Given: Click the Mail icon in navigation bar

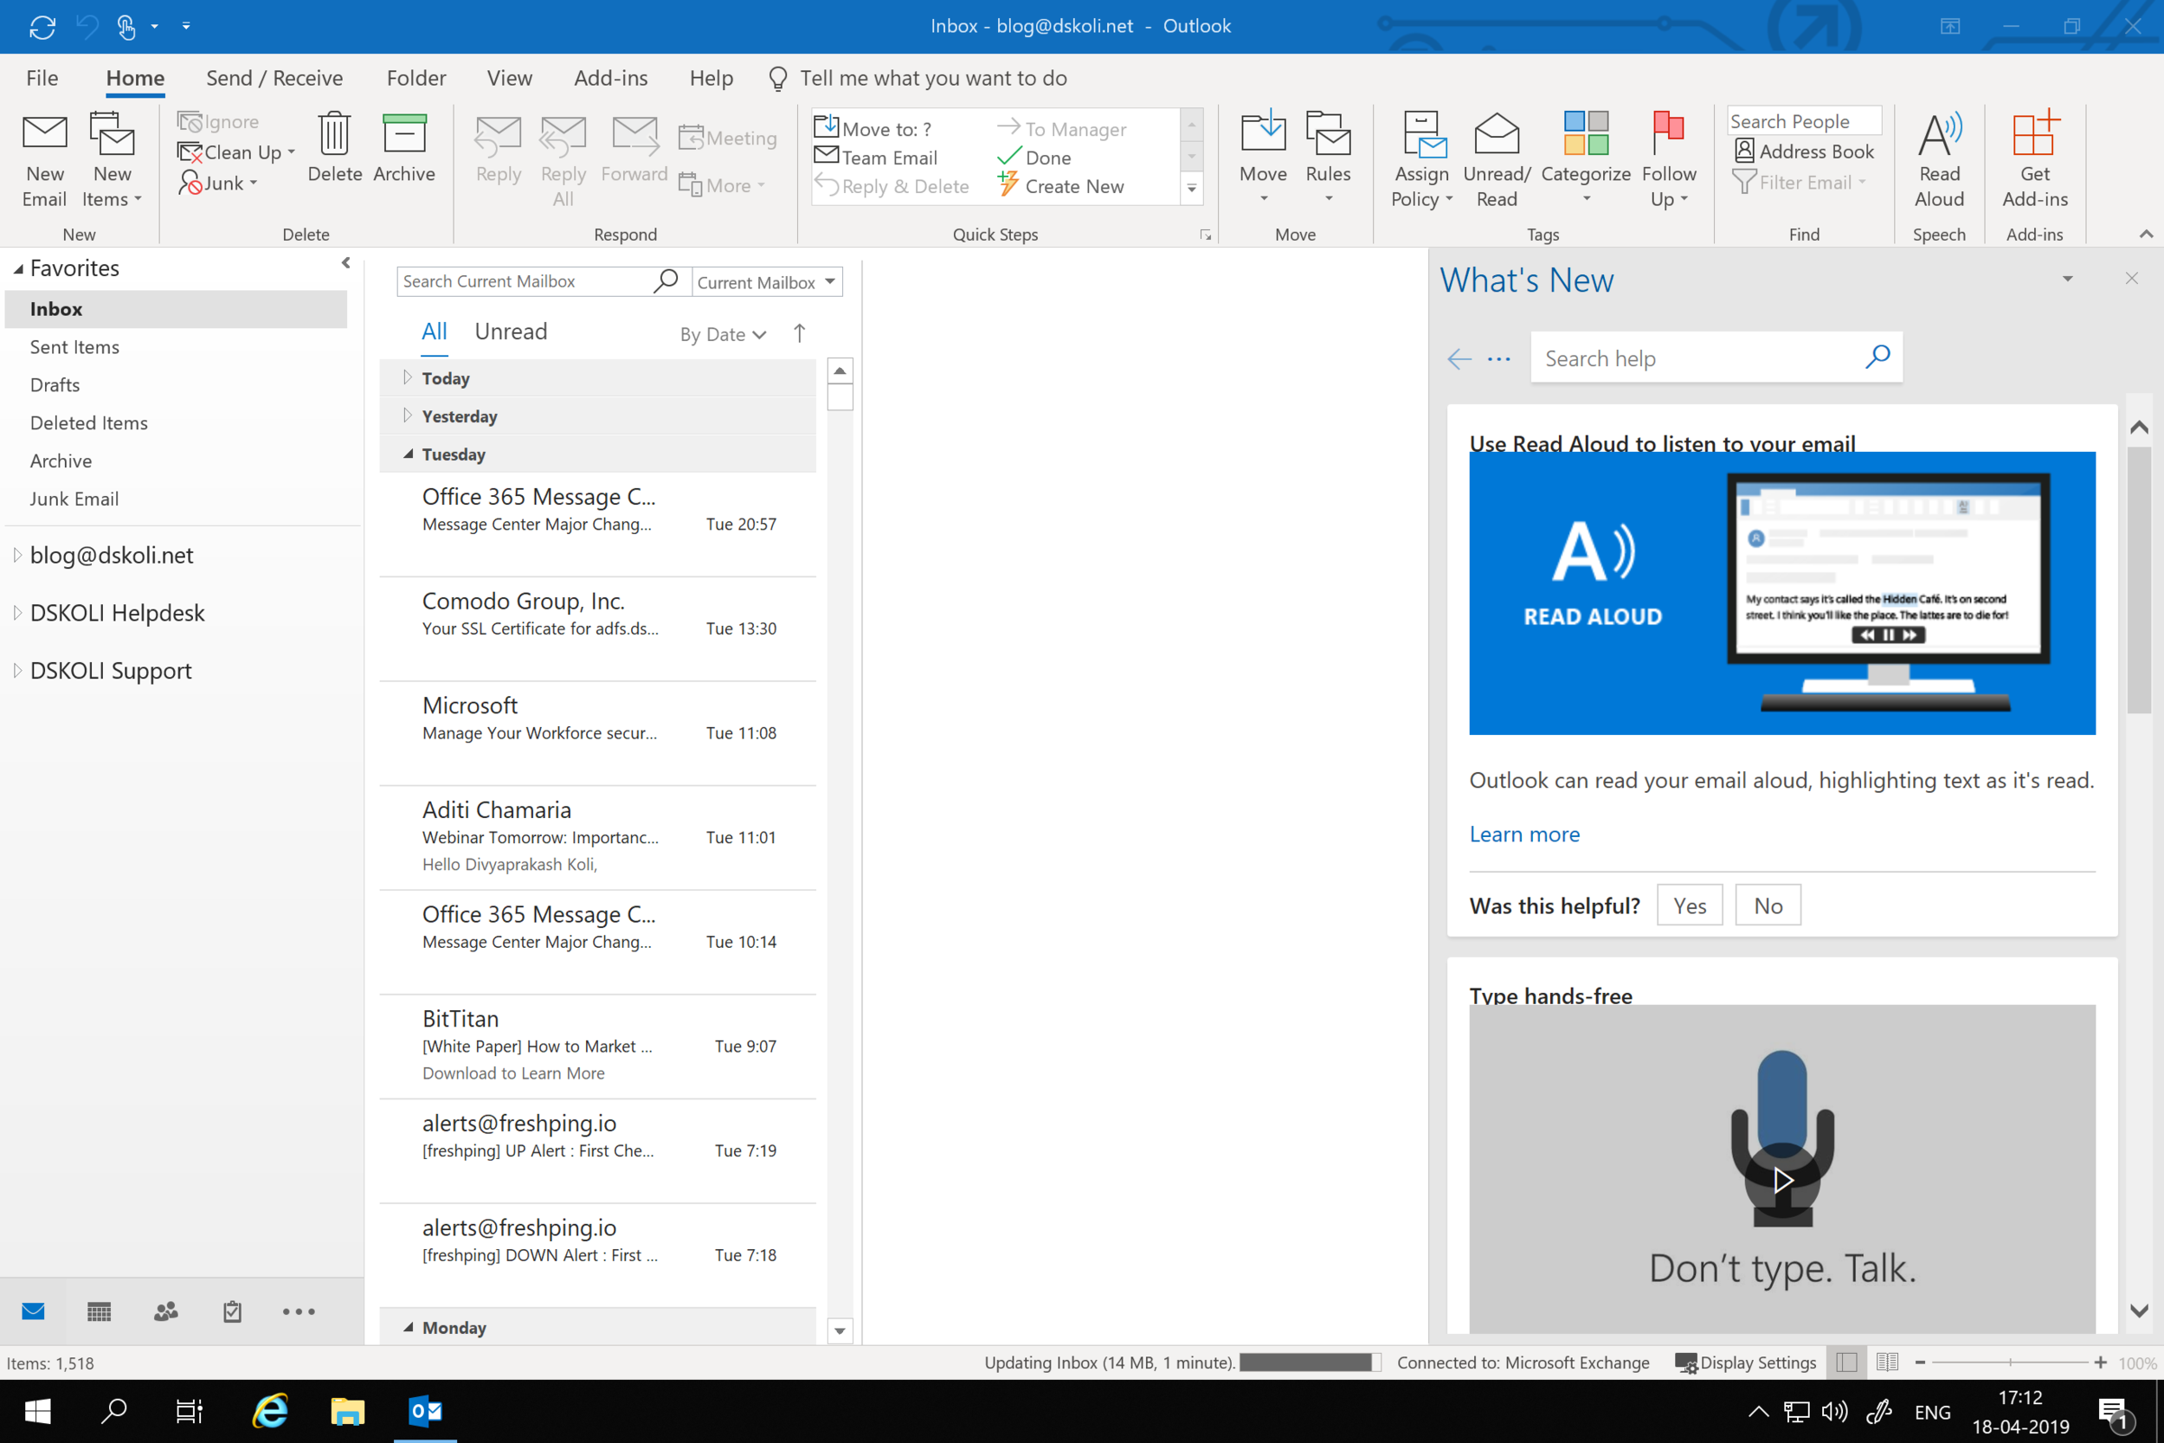Looking at the screenshot, I should [x=33, y=1311].
